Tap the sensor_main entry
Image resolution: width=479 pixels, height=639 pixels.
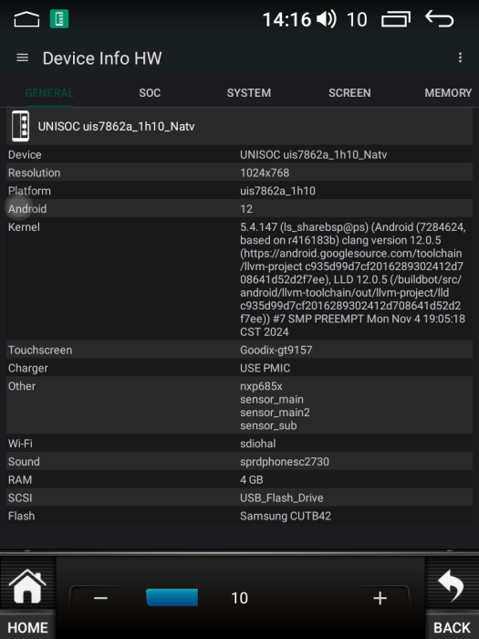pyautogui.click(x=272, y=400)
